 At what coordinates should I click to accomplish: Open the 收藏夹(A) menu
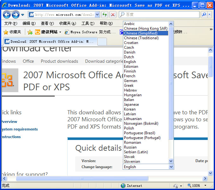click(x=68, y=23)
